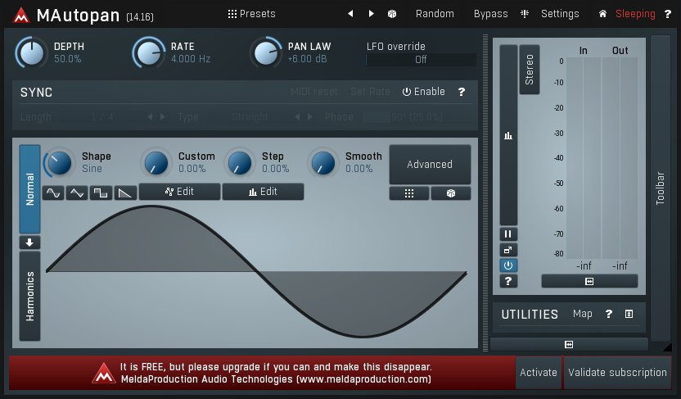Toggle the plugin Bypass

[490, 14]
